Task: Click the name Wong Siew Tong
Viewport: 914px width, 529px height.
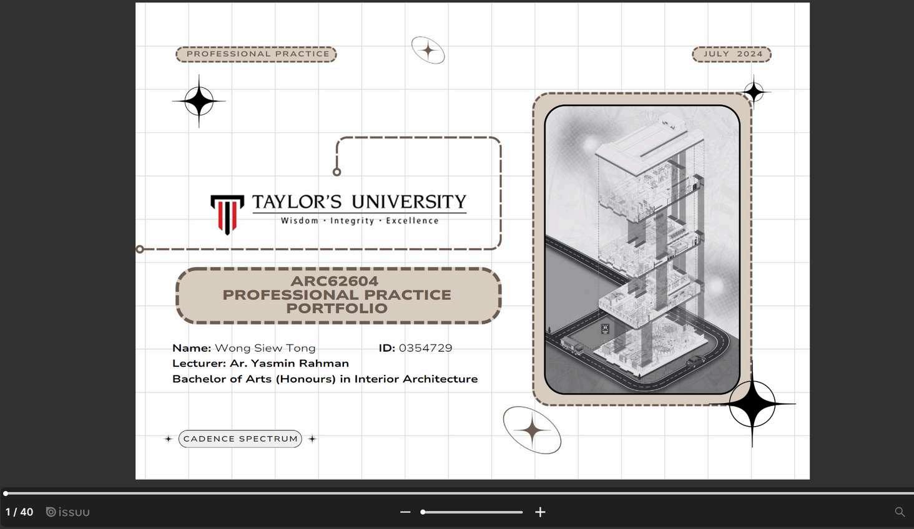Action: [x=265, y=348]
